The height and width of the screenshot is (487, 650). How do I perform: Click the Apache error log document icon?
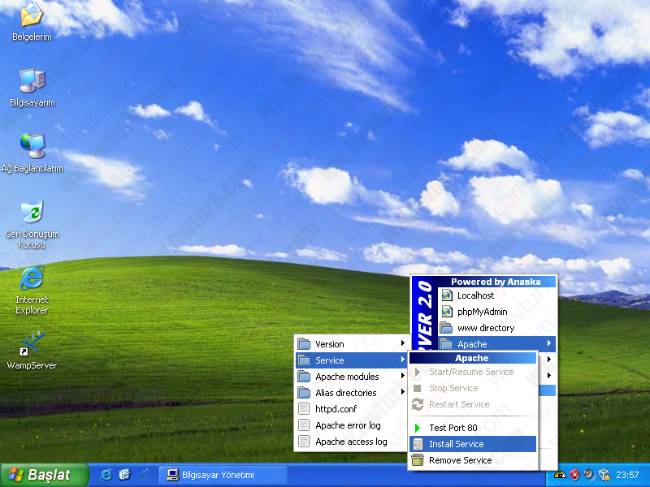pos(304,425)
